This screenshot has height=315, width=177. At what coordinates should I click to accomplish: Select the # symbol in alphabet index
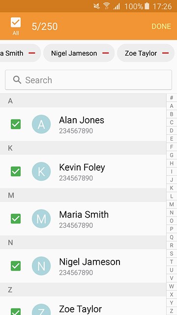click(172, 98)
